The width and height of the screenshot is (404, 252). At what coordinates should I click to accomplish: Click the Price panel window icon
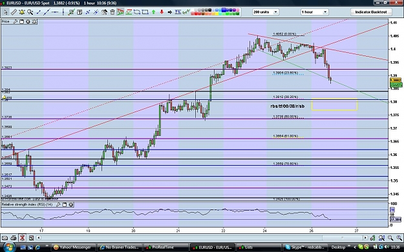tap(21, 21)
